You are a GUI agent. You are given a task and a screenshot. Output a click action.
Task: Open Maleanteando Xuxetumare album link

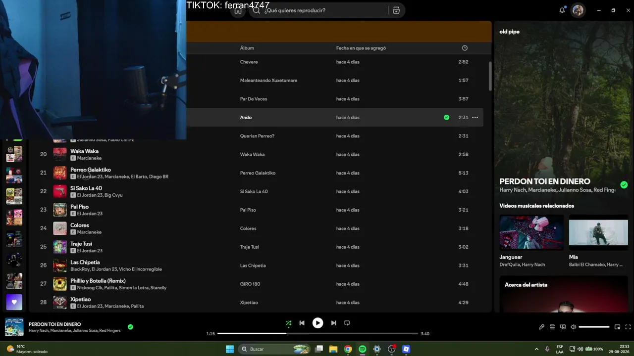268,81
